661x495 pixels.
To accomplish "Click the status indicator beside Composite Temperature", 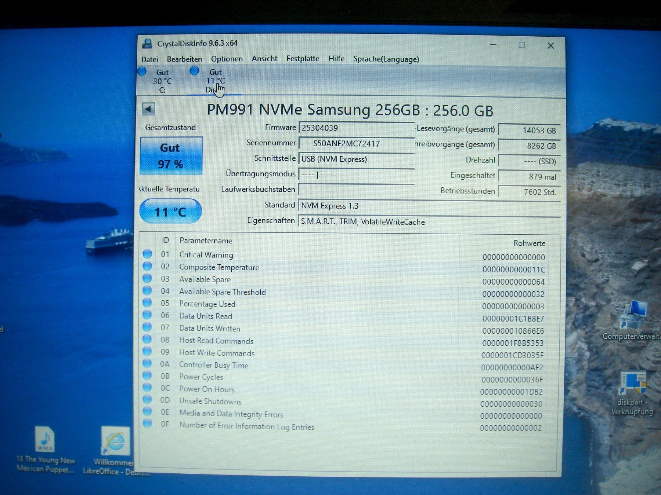I will coord(148,267).
